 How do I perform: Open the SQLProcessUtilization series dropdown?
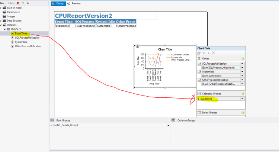(243, 64)
